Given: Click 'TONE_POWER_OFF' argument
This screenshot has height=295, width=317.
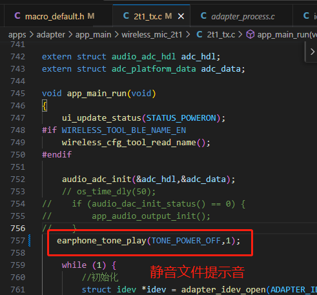Looking at the screenshot, I should click(x=186, y=241).
